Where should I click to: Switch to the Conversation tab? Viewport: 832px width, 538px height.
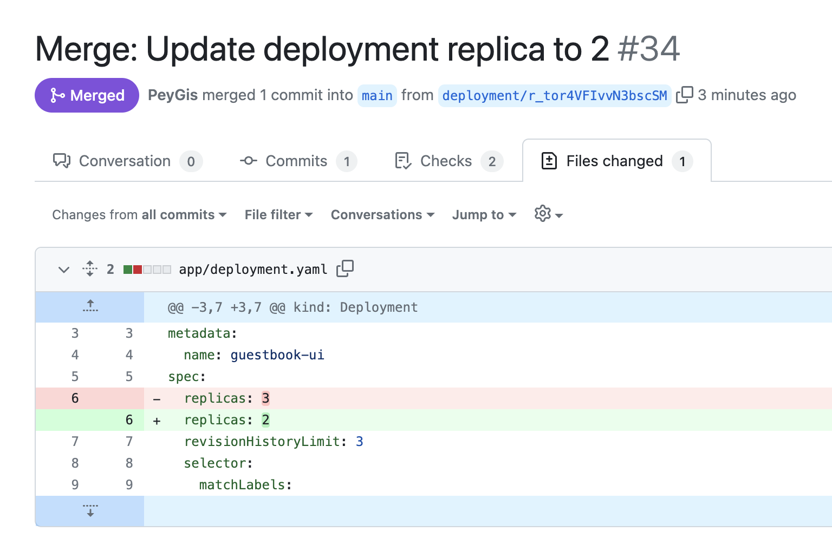pos(127,161)
